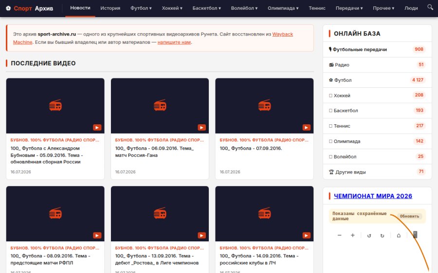The height and width of the screenshot is (273, 438).
Task: Expand the Олимпиада dropdown menu
Action: coord(283,8)
